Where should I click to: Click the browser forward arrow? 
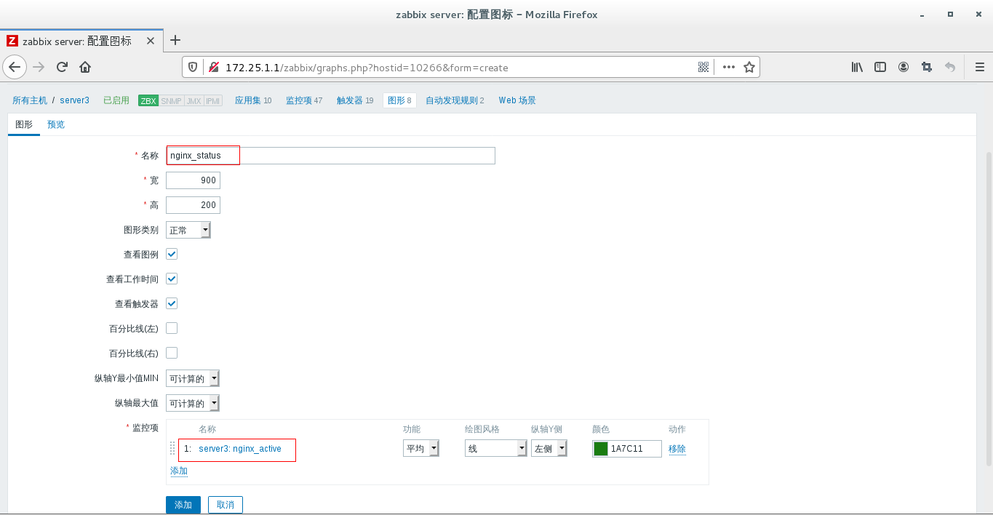pyautogui.click(x=39, y=67)
